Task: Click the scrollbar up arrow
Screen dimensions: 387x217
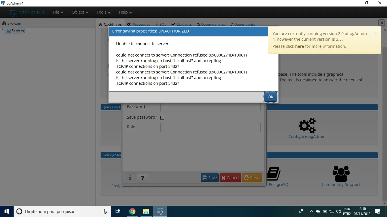Action: click(x=384, y=30)
